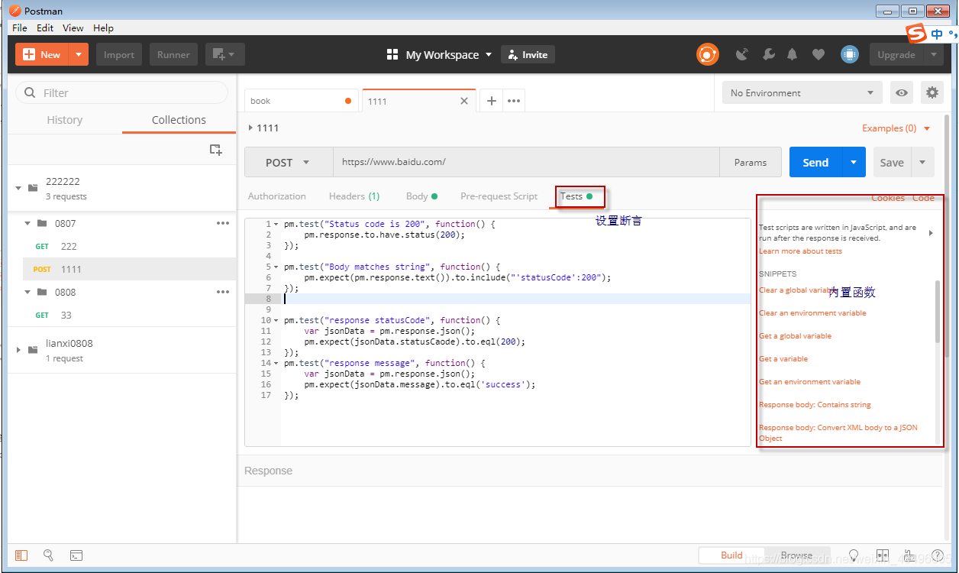Open environment quick look eye icon
Viewport: 959px width, 573px height.
click(x=902, y=92)
